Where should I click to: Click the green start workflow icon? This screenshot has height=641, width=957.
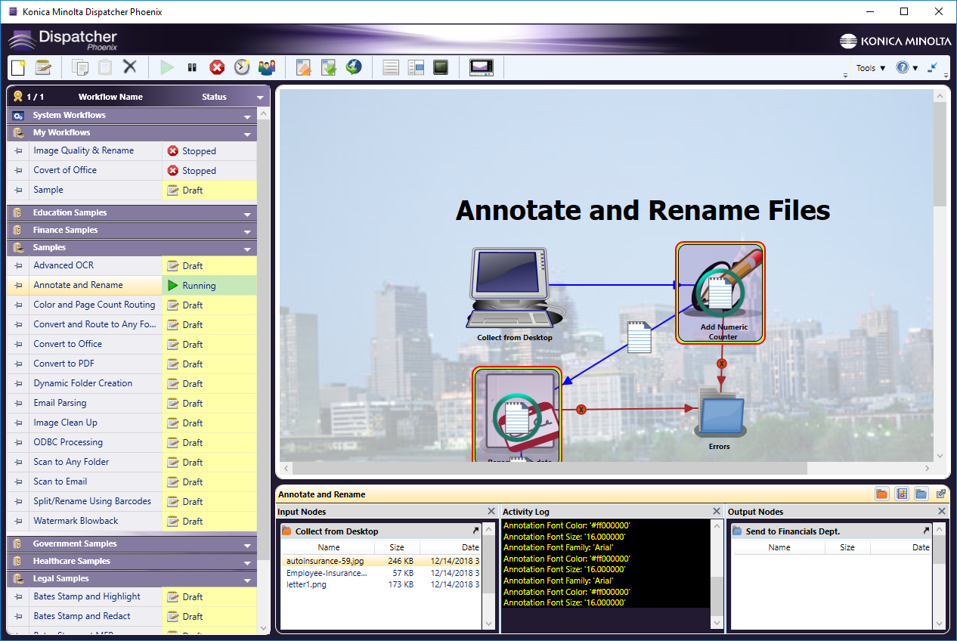click(x=167, y=67)
